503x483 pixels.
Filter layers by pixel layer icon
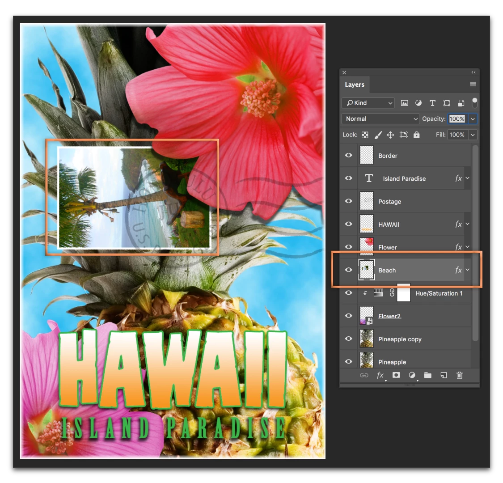point(405,103)
